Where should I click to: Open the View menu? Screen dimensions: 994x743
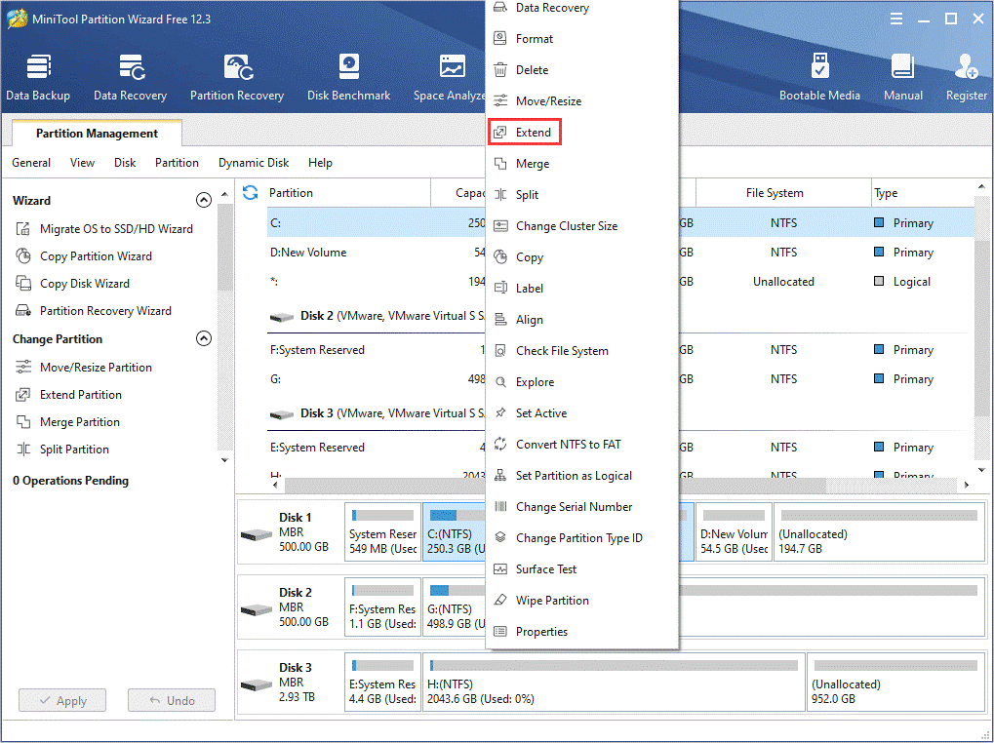point(82,163)
